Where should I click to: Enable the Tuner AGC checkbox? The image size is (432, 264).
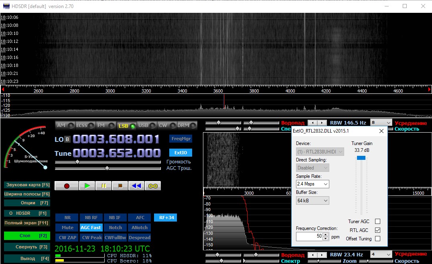[x=378, y=221]
